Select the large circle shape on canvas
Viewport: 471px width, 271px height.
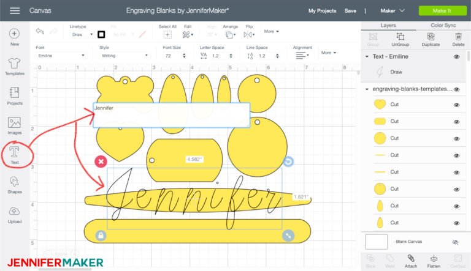(x=258, y=147)
